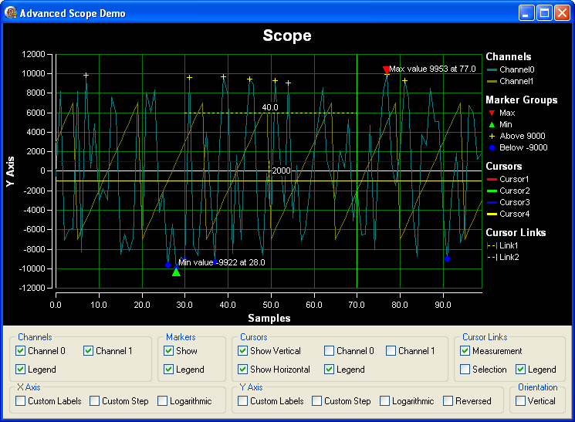The image size is (575, 422).
Task: Click the Link1 dashed line legend icon
Action: coord(492,245)
